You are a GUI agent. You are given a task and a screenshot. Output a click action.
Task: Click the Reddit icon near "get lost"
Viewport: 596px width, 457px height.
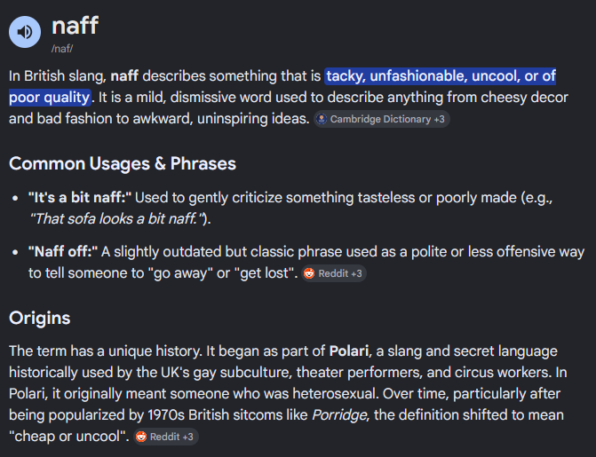pyautogui.click(x=309, y=273)
